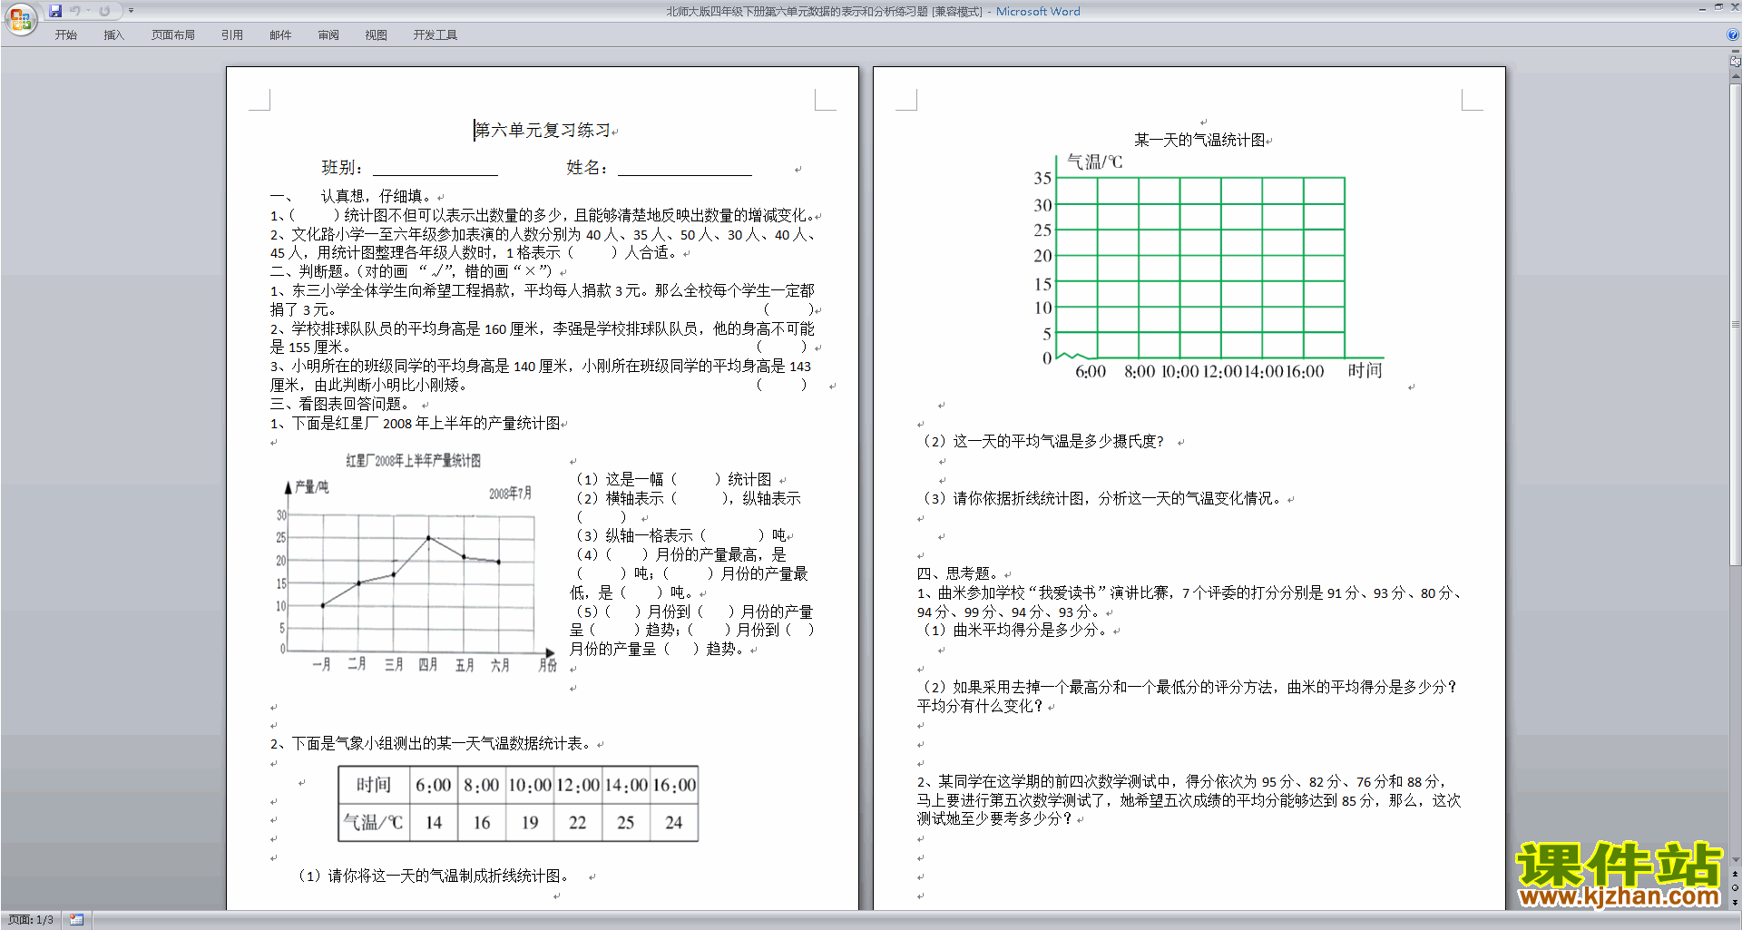
Task: Click the Previous Page double-arrow button
Action: tap(1736, 875)
